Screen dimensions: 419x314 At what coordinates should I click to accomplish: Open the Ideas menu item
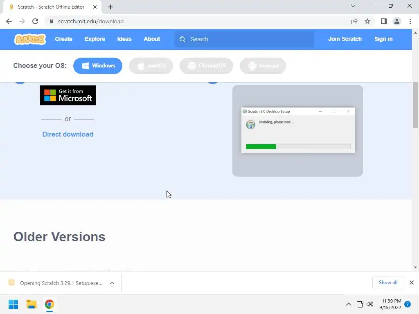(x=124, y=39)
